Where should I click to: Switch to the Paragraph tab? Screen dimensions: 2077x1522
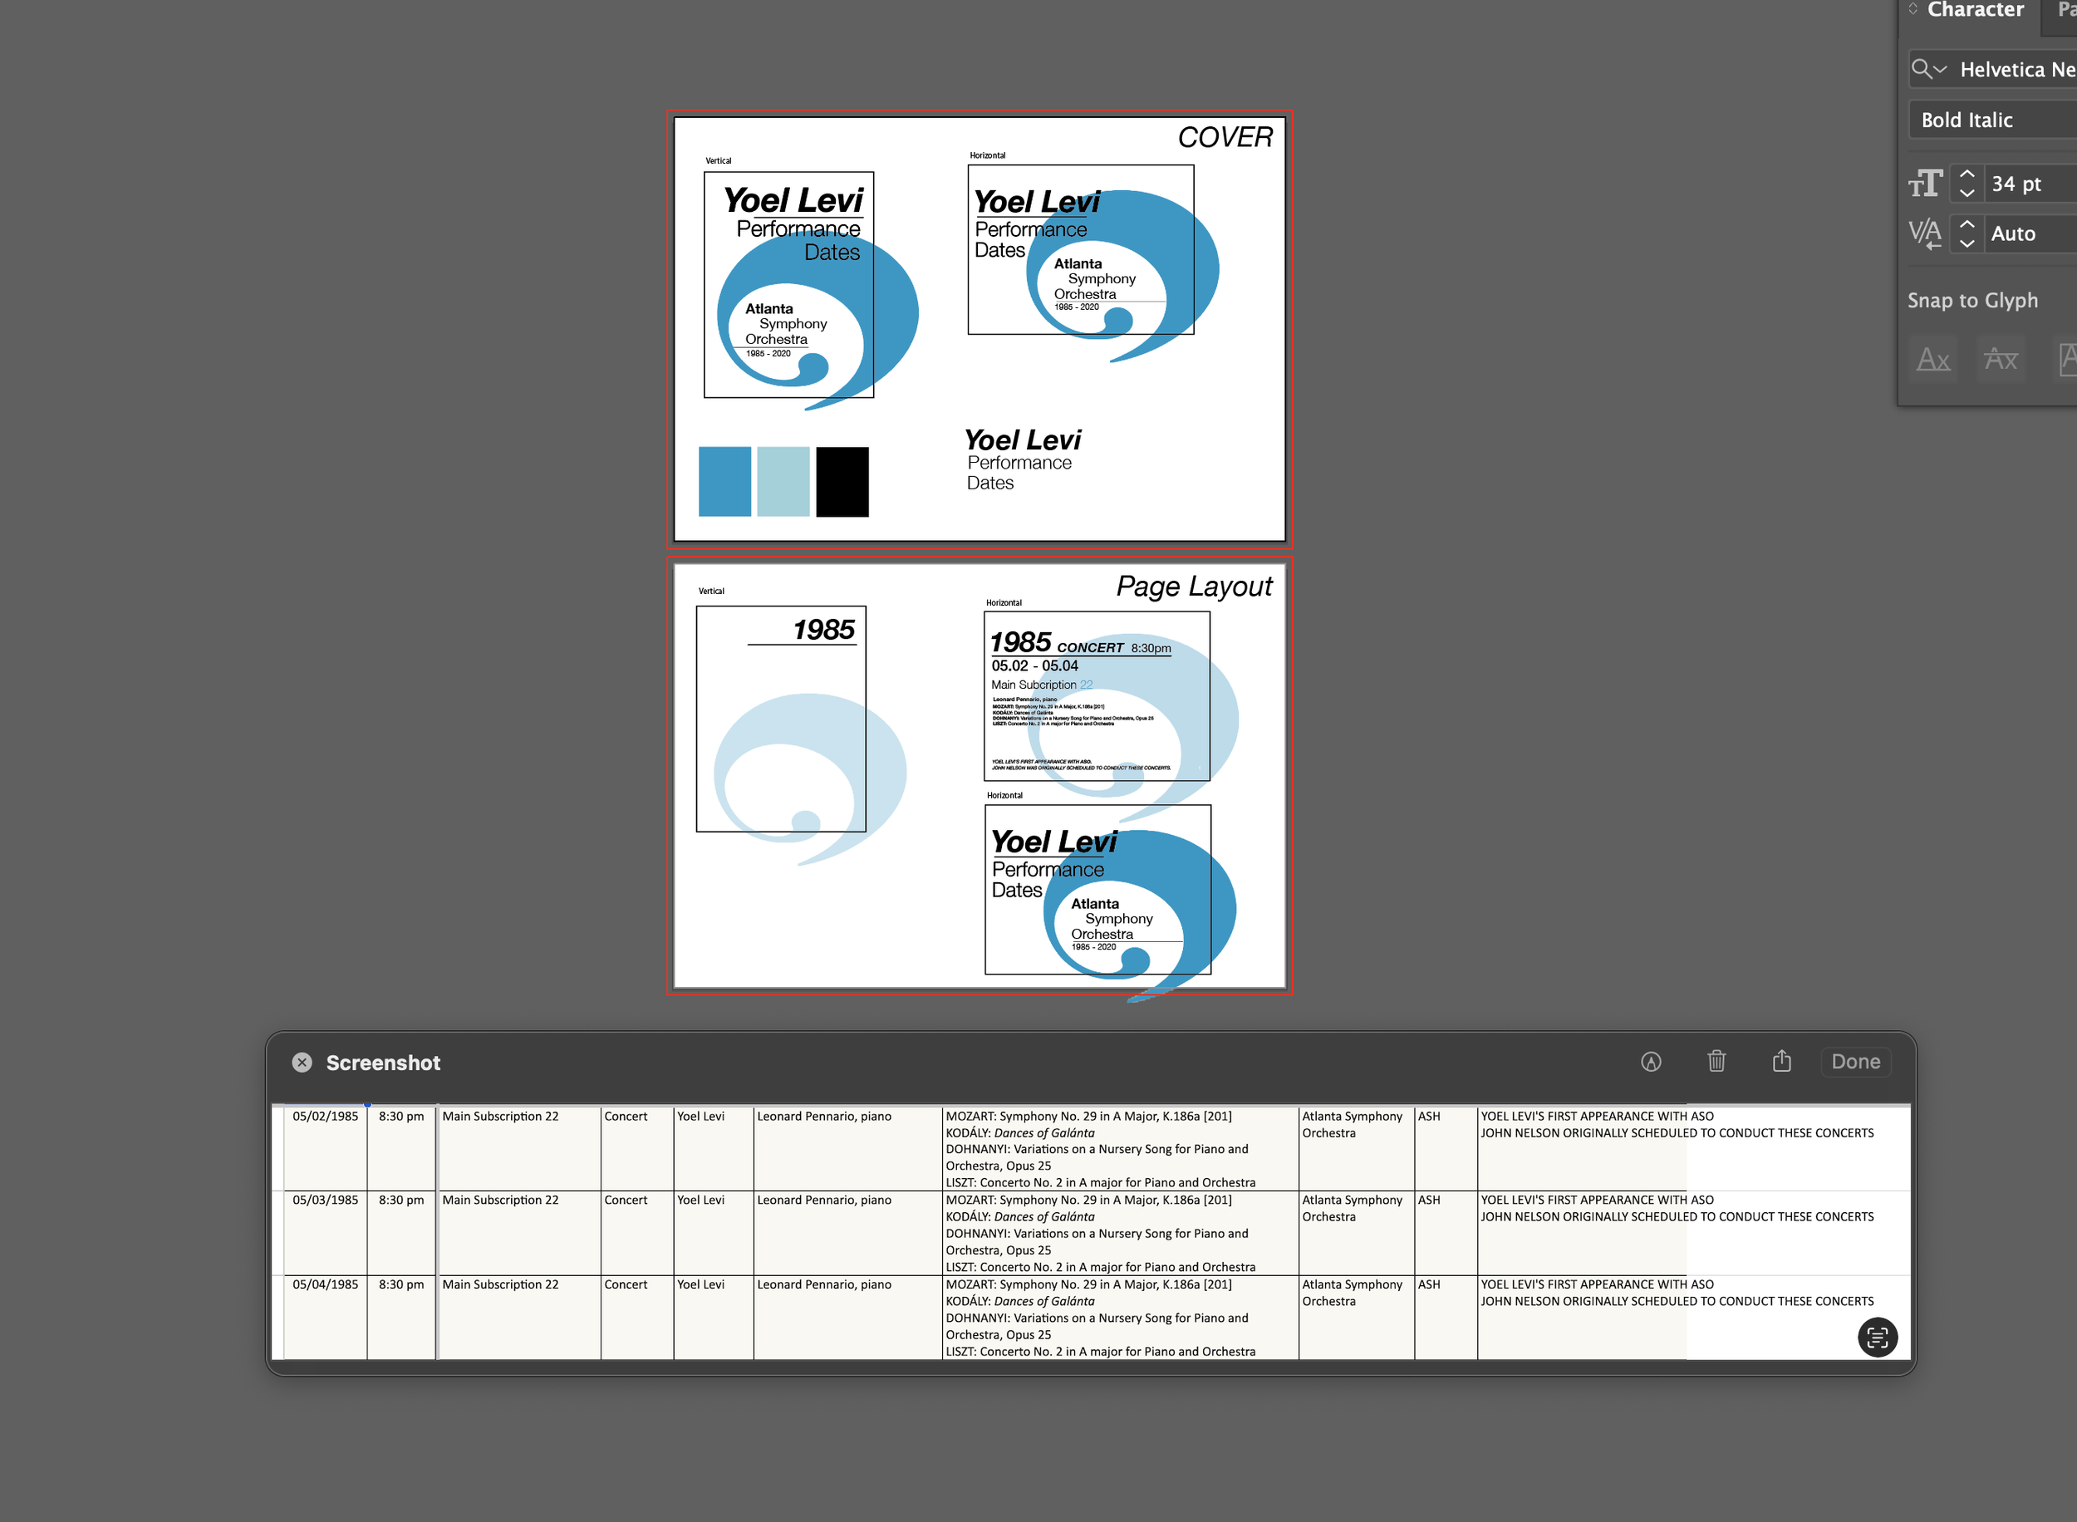click(x=2066, y=10)
